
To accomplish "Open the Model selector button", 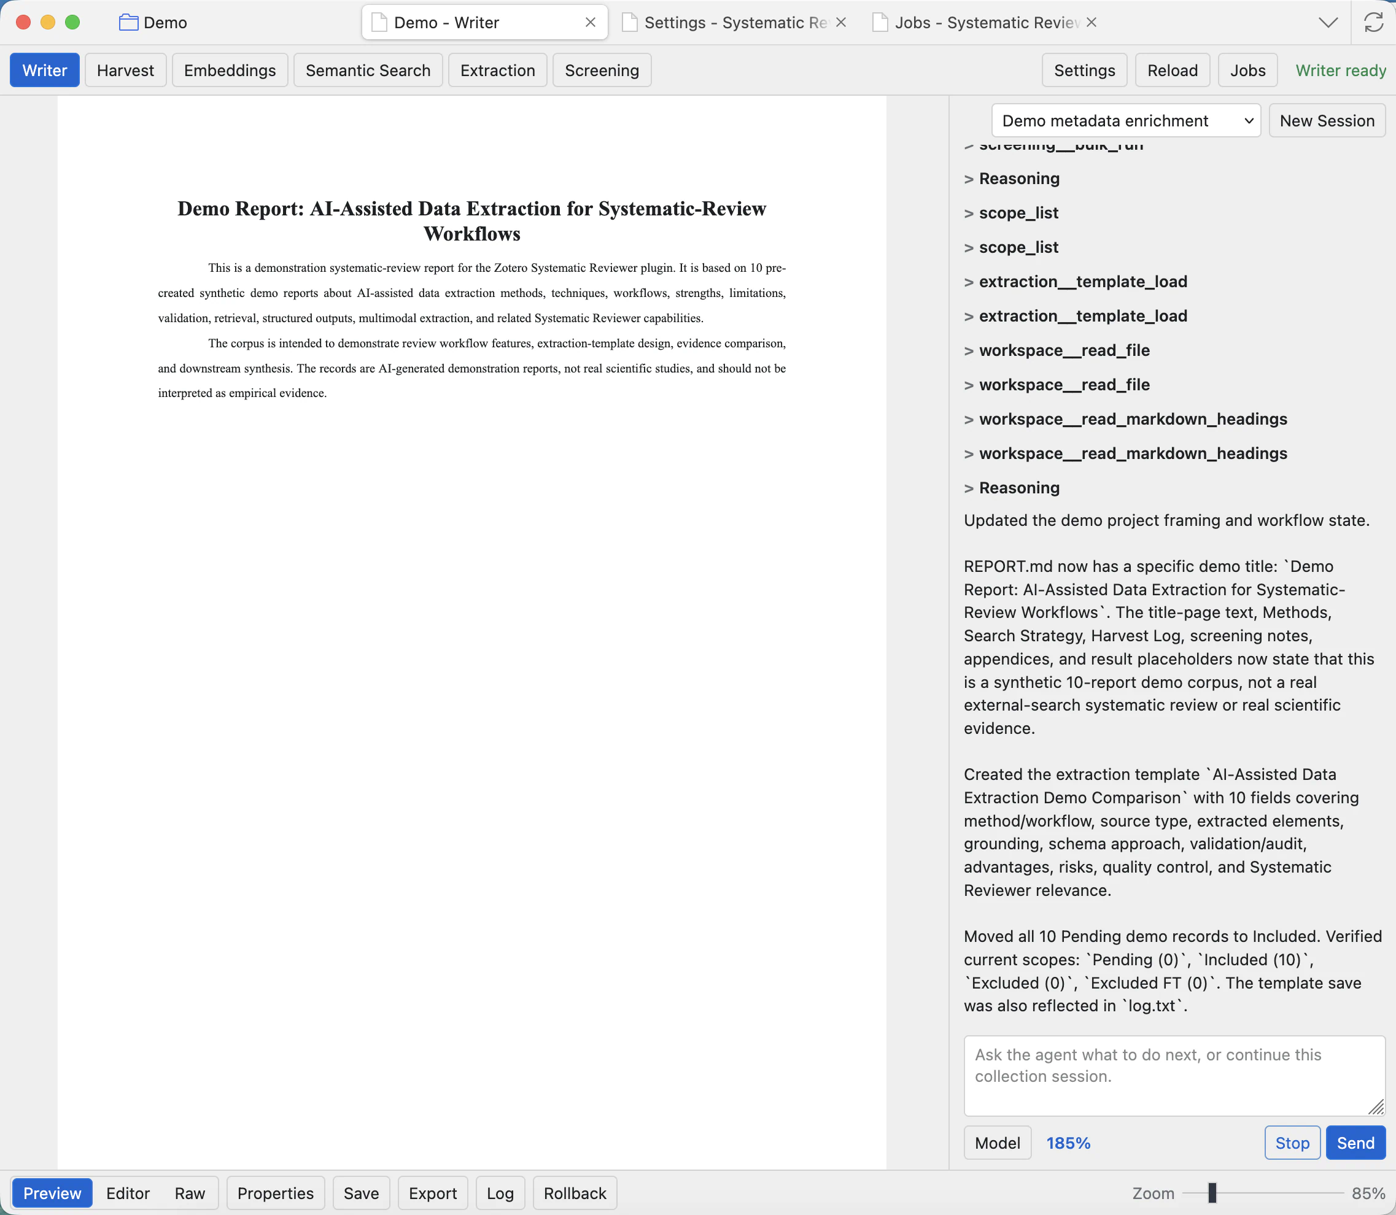I will click(x=997, y=1143).
